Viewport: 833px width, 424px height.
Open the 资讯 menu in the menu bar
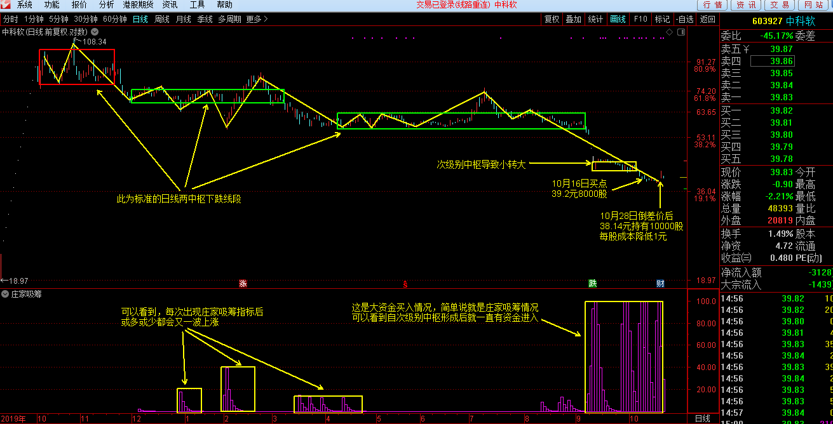point(170,5)
